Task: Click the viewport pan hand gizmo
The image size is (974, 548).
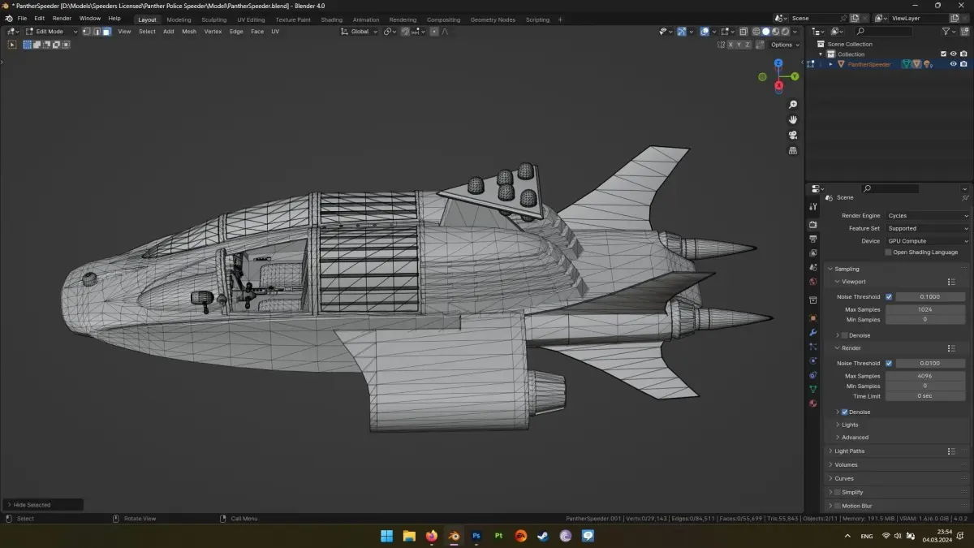Action: tap(793, 120)
